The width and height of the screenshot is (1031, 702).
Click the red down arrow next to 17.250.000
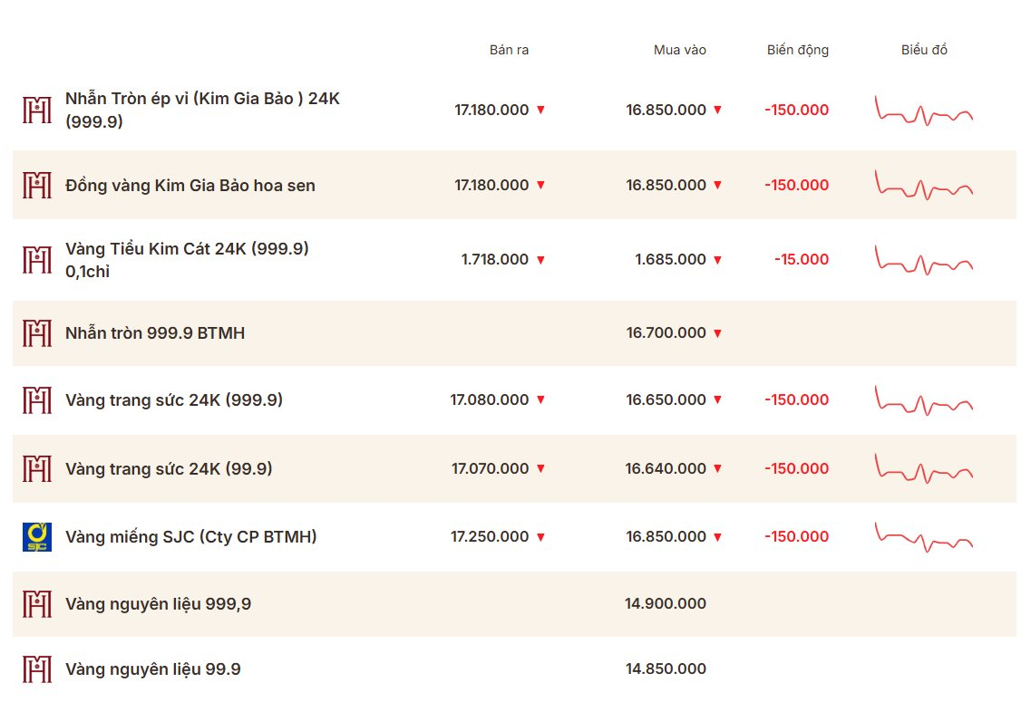click(x=541, y=537)
